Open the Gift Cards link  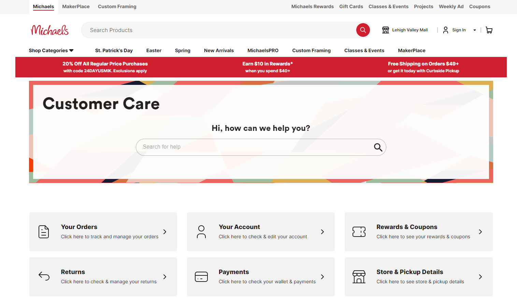click(351, 6)
